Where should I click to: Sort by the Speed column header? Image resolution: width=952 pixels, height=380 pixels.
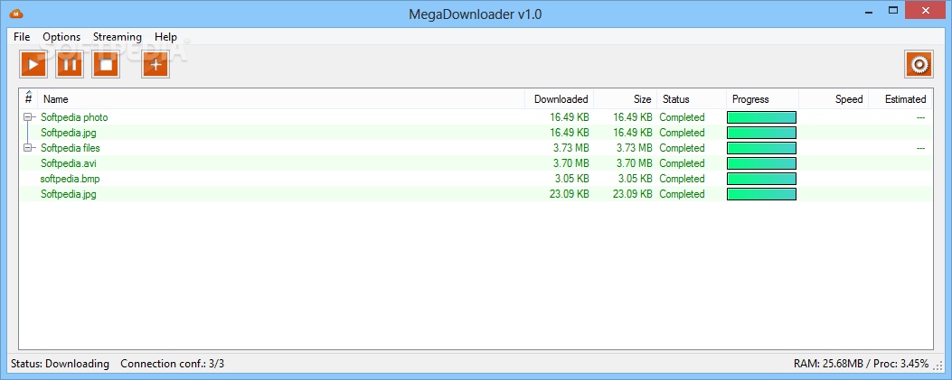coord(833,98)
